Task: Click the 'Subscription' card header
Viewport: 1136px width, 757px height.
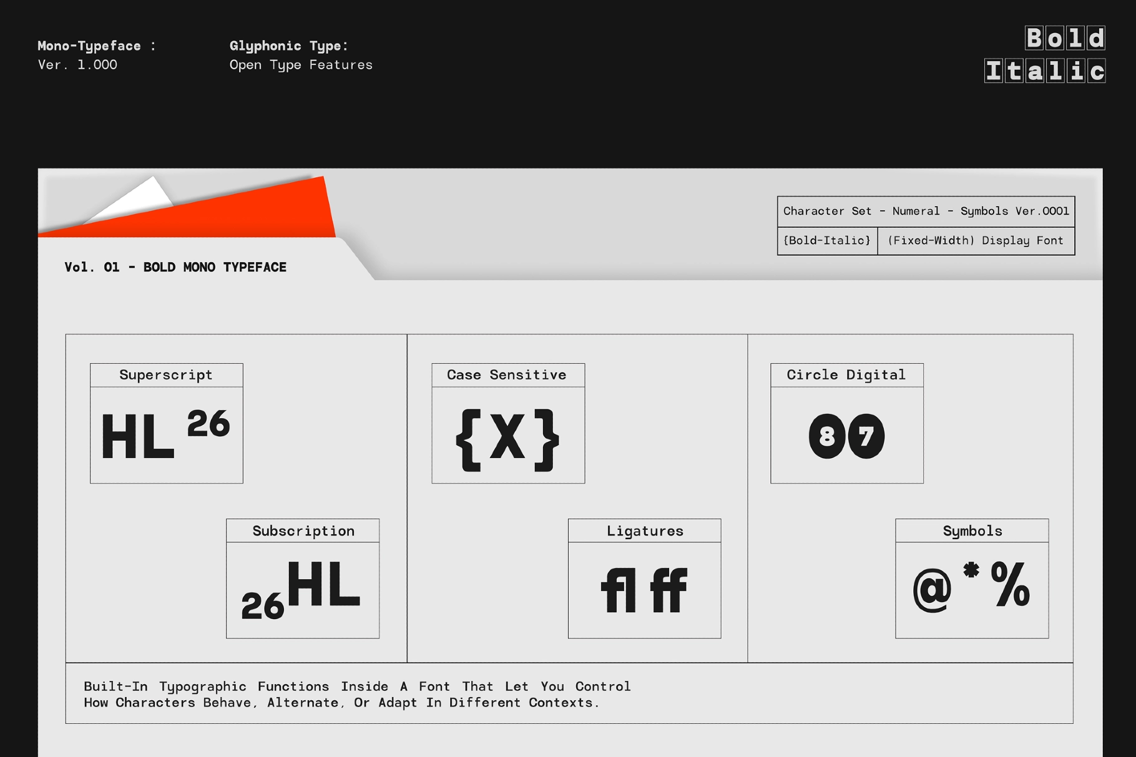Action: click(303, 531)
